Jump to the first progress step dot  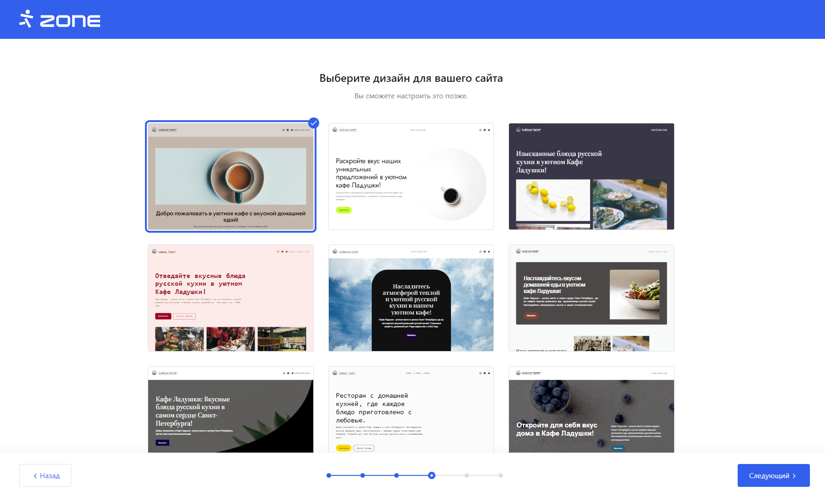click(x=329, y=475)
